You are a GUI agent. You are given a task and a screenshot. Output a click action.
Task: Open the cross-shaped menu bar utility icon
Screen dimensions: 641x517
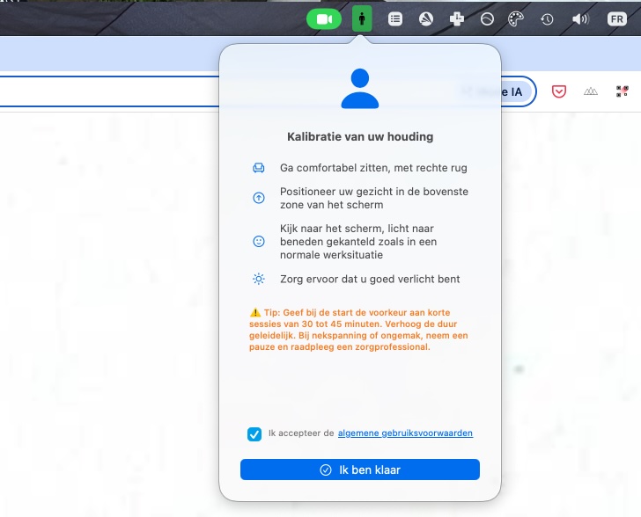tap(457, 19)
